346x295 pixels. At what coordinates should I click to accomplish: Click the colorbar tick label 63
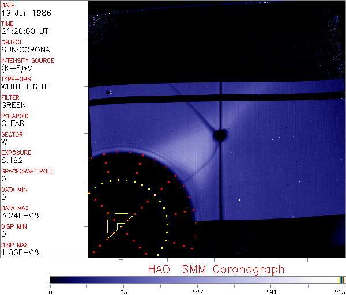[123, 291]
